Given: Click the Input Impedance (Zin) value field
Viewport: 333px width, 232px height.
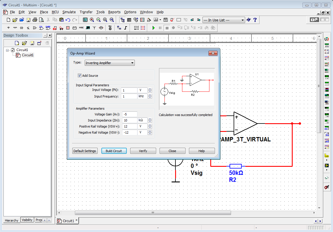Looking at the screenshot, I should pos(130,120).
